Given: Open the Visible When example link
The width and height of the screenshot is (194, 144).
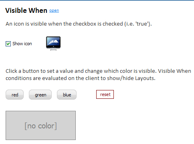Looking at the screenshot, I should (x=54, y=10).
